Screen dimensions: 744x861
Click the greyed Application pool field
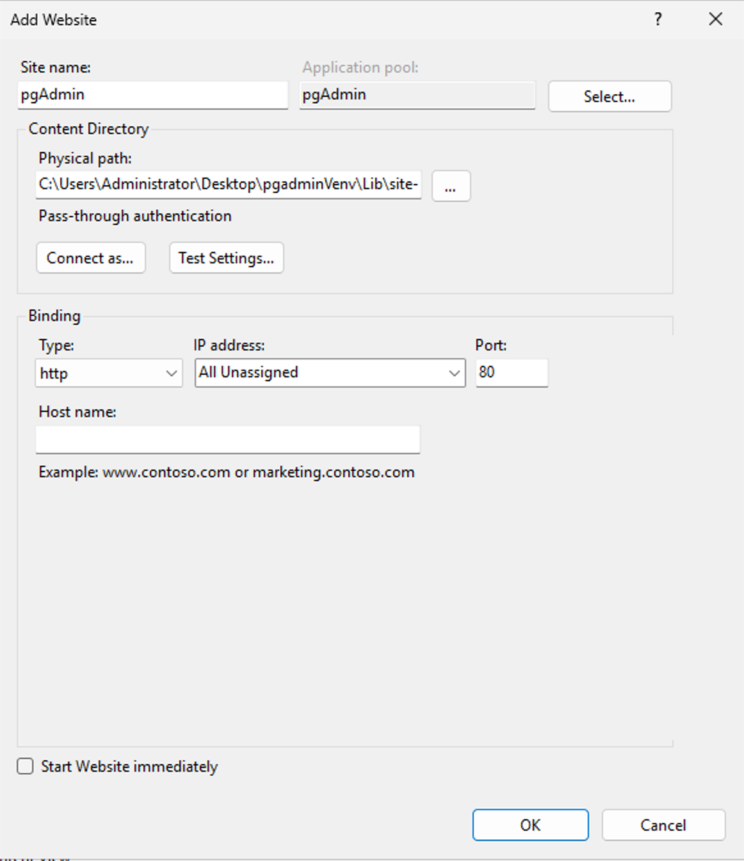[417, 95]
